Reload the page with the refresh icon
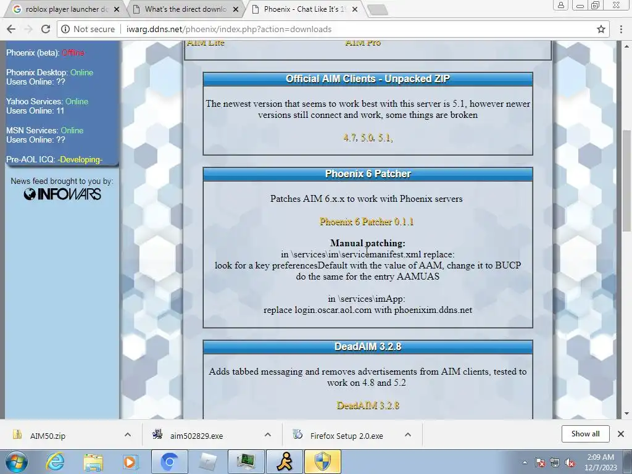 tap(46, 29)
